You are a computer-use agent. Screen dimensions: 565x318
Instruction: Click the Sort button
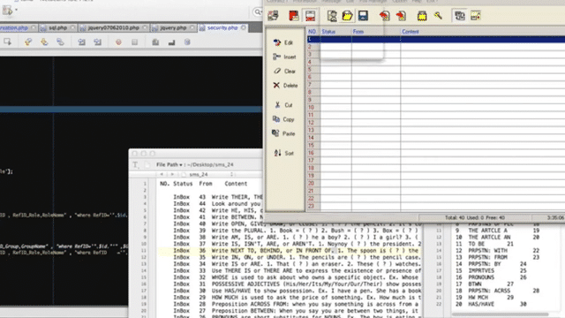(x=283, y=153)
